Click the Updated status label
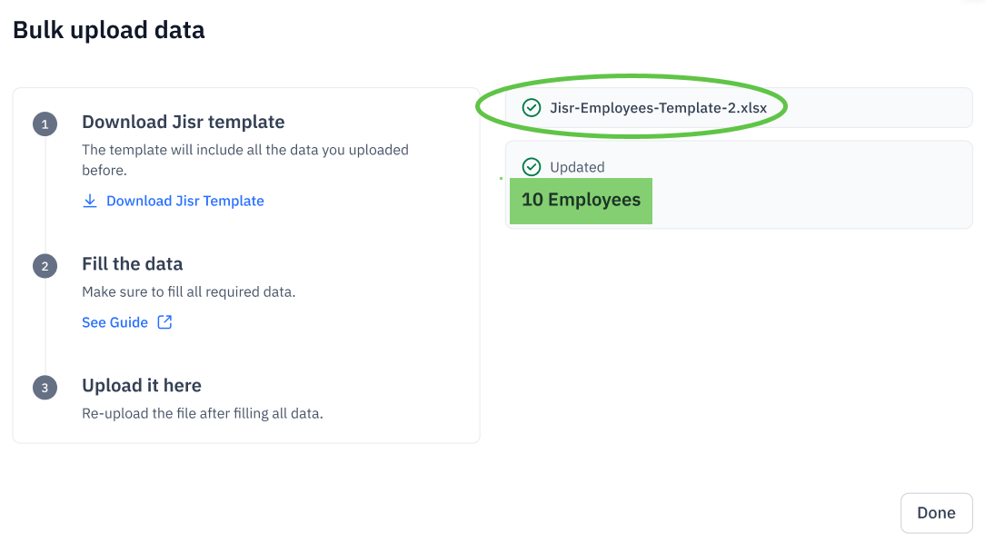Viewport: 985px width, 543px height. pyautogui.click(x=577, y=167)
